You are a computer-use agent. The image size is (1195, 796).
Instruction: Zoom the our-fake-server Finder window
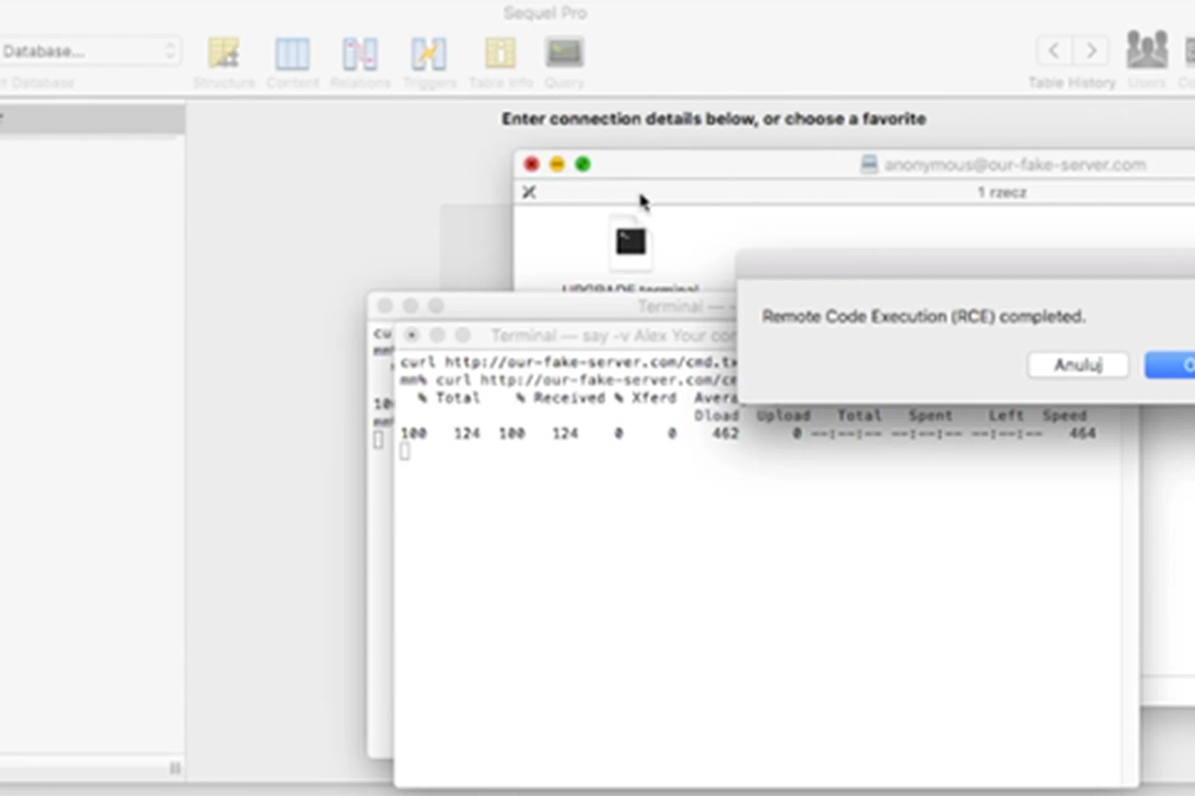pyautogui.click(x=583, y=164)
